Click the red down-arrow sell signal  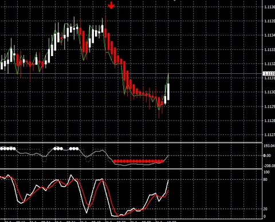coord(111,5)
